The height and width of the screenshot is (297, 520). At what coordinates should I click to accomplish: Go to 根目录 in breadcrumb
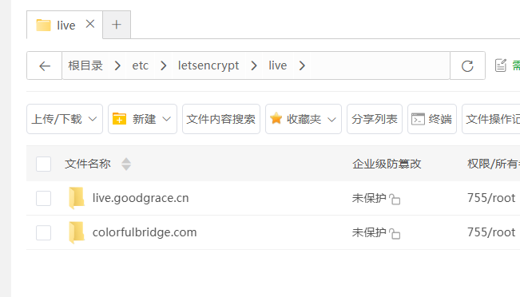click(x=85, y=65)
